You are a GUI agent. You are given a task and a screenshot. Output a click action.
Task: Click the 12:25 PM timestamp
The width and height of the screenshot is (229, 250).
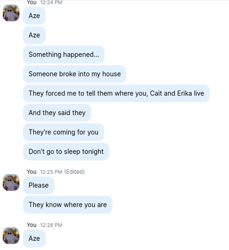tap(51, 172)
